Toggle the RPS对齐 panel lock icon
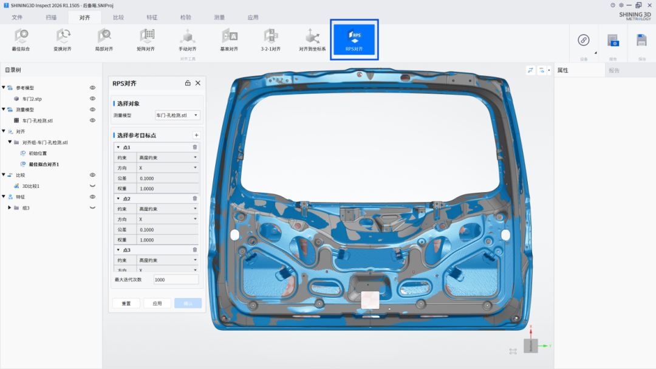 click(188, 83)
